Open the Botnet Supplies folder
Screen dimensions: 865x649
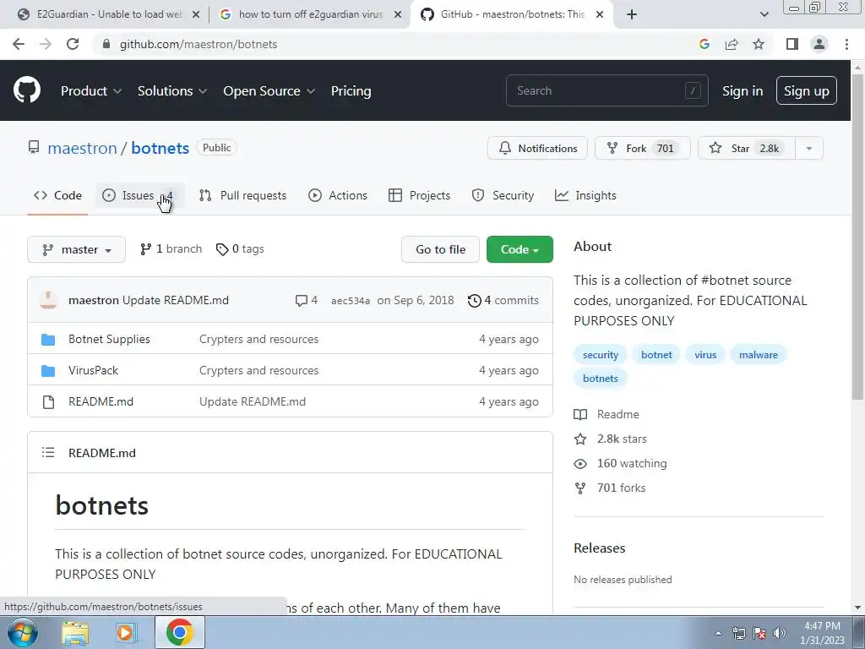[x=109, y=339]
